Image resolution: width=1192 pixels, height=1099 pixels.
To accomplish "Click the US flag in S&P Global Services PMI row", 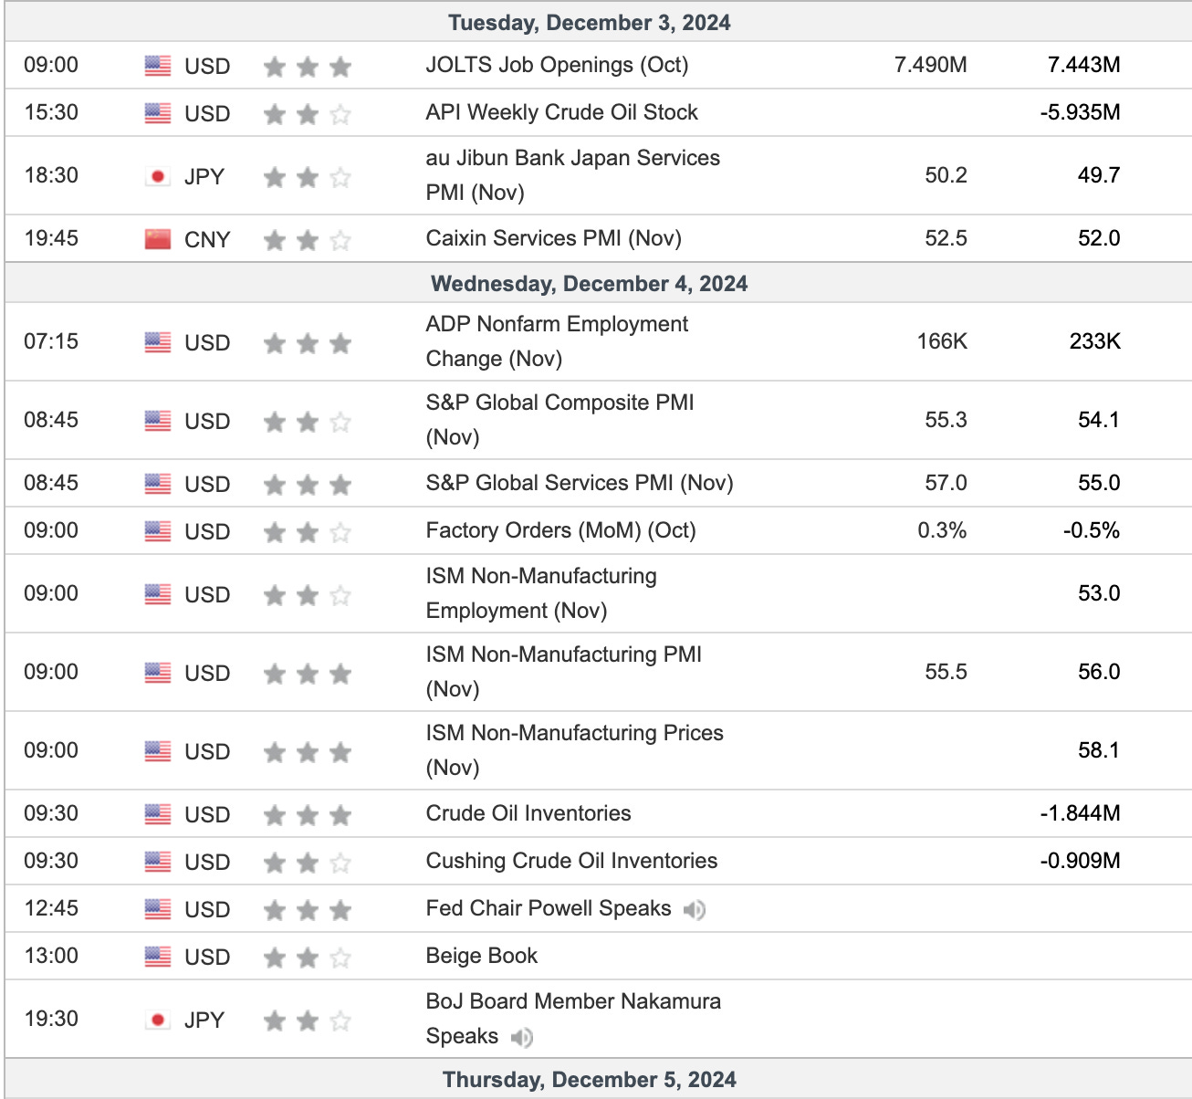I will [158, 484].
